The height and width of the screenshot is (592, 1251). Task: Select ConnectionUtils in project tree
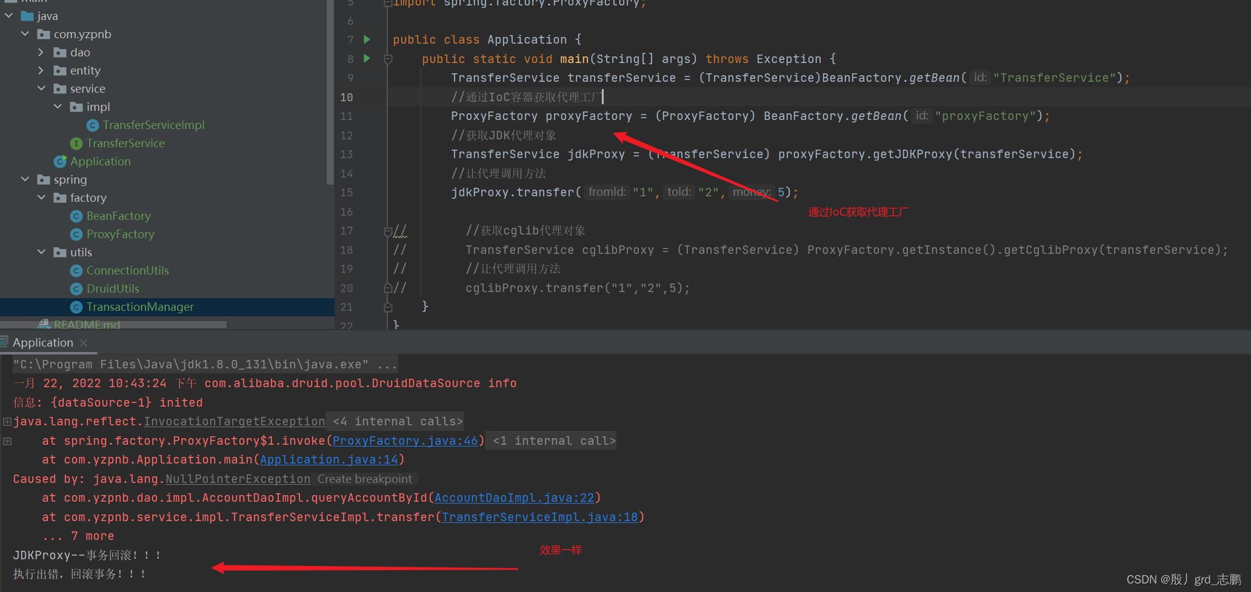[x=128, y=270]
